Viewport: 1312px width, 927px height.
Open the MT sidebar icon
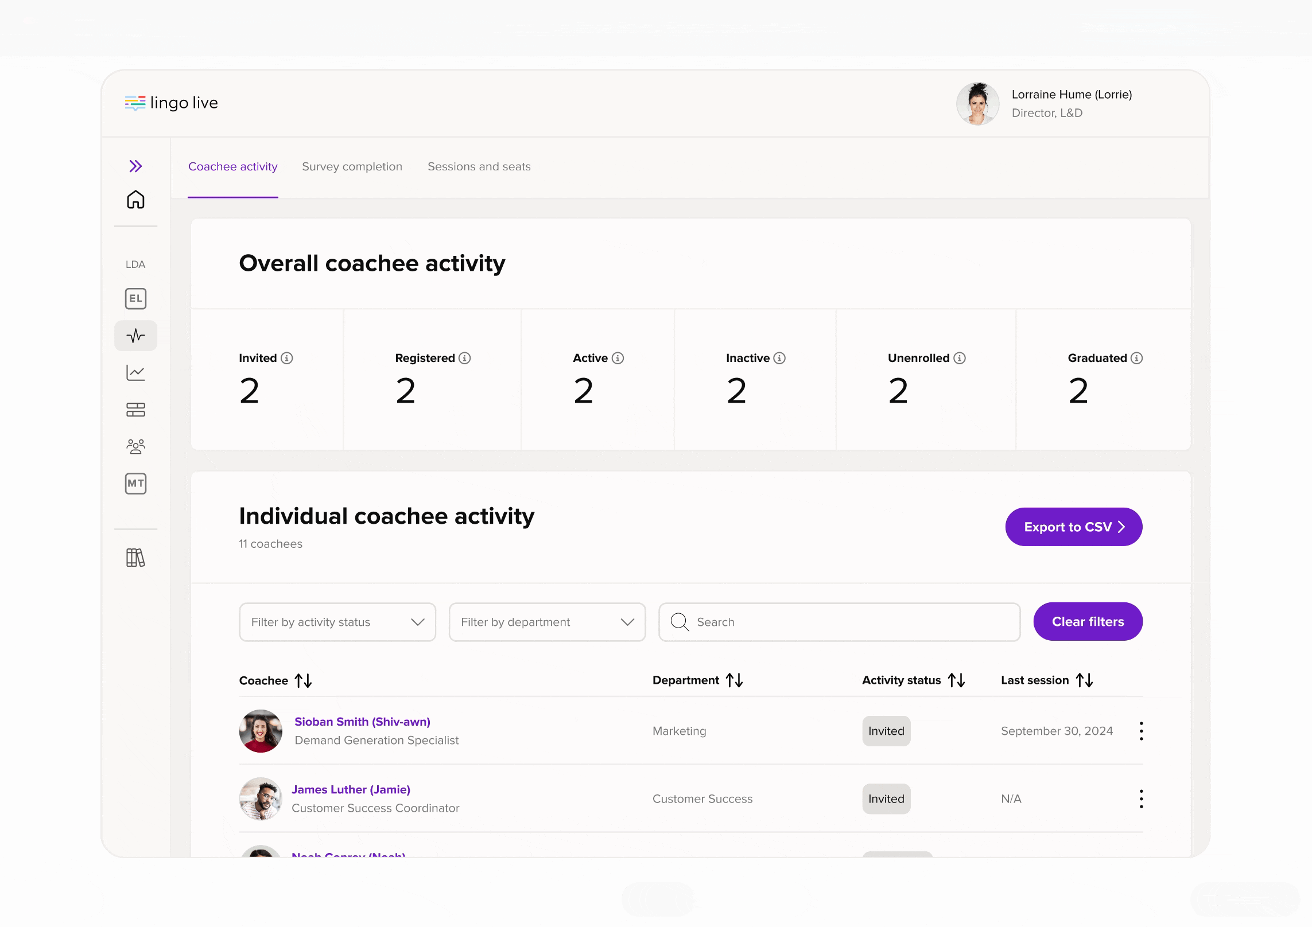coord(135,484)
